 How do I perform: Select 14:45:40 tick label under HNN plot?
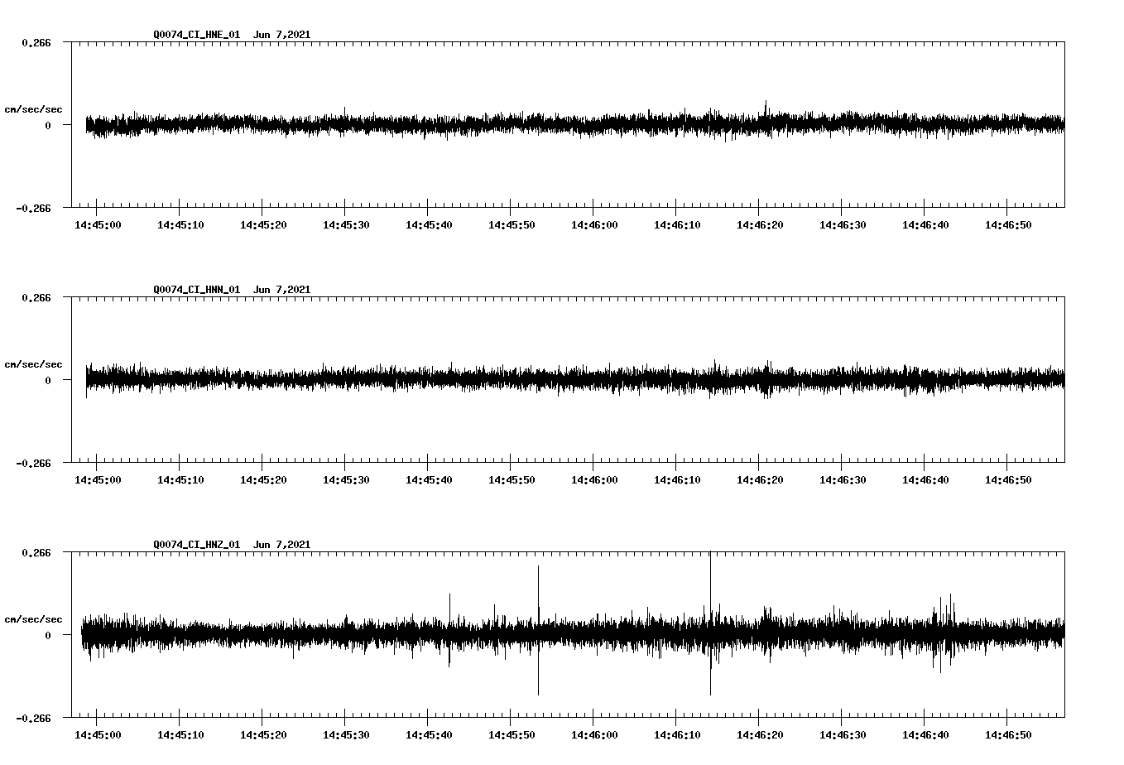[x=429, y=480]
